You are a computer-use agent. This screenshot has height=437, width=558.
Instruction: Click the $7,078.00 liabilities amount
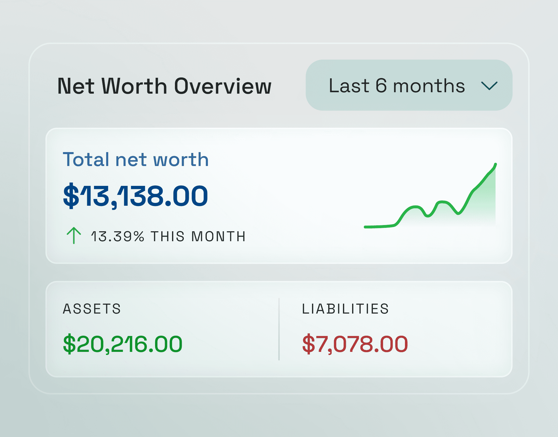(355, 343)
